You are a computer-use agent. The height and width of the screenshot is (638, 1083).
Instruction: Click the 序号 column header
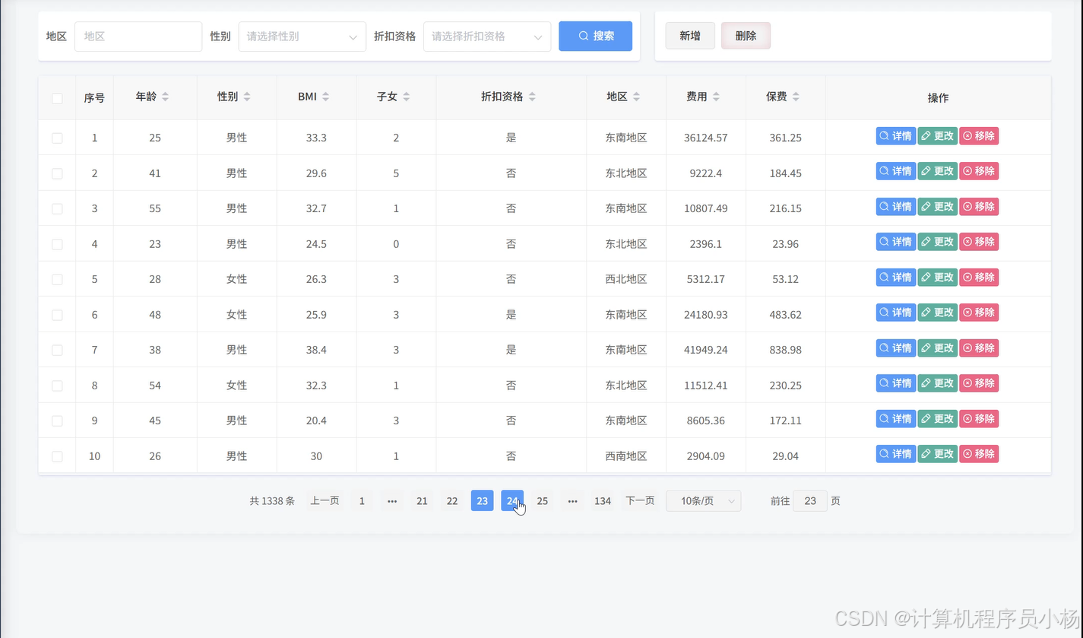(x=94, y=98)
